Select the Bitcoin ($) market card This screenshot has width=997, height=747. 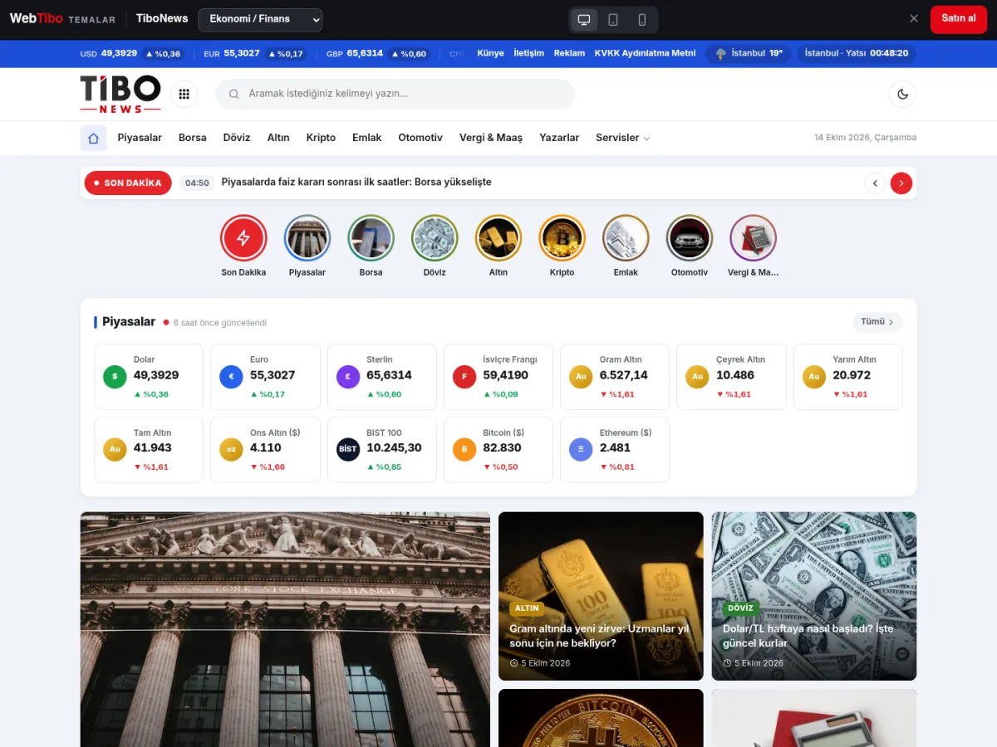pyautogui.click(x=498, y=450)
